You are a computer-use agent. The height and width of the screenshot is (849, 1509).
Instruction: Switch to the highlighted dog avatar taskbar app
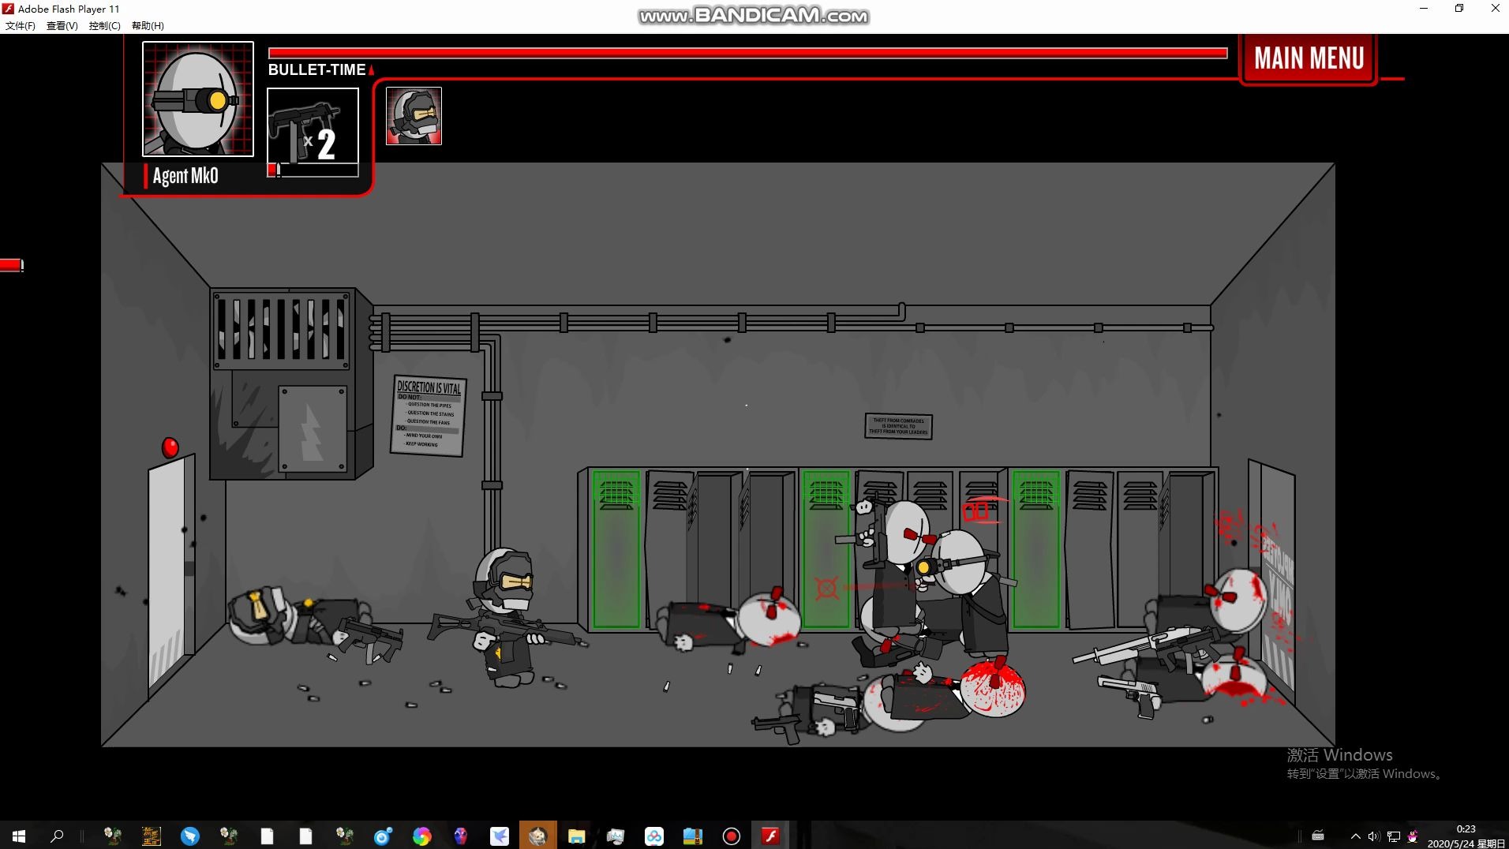(537, 836)
